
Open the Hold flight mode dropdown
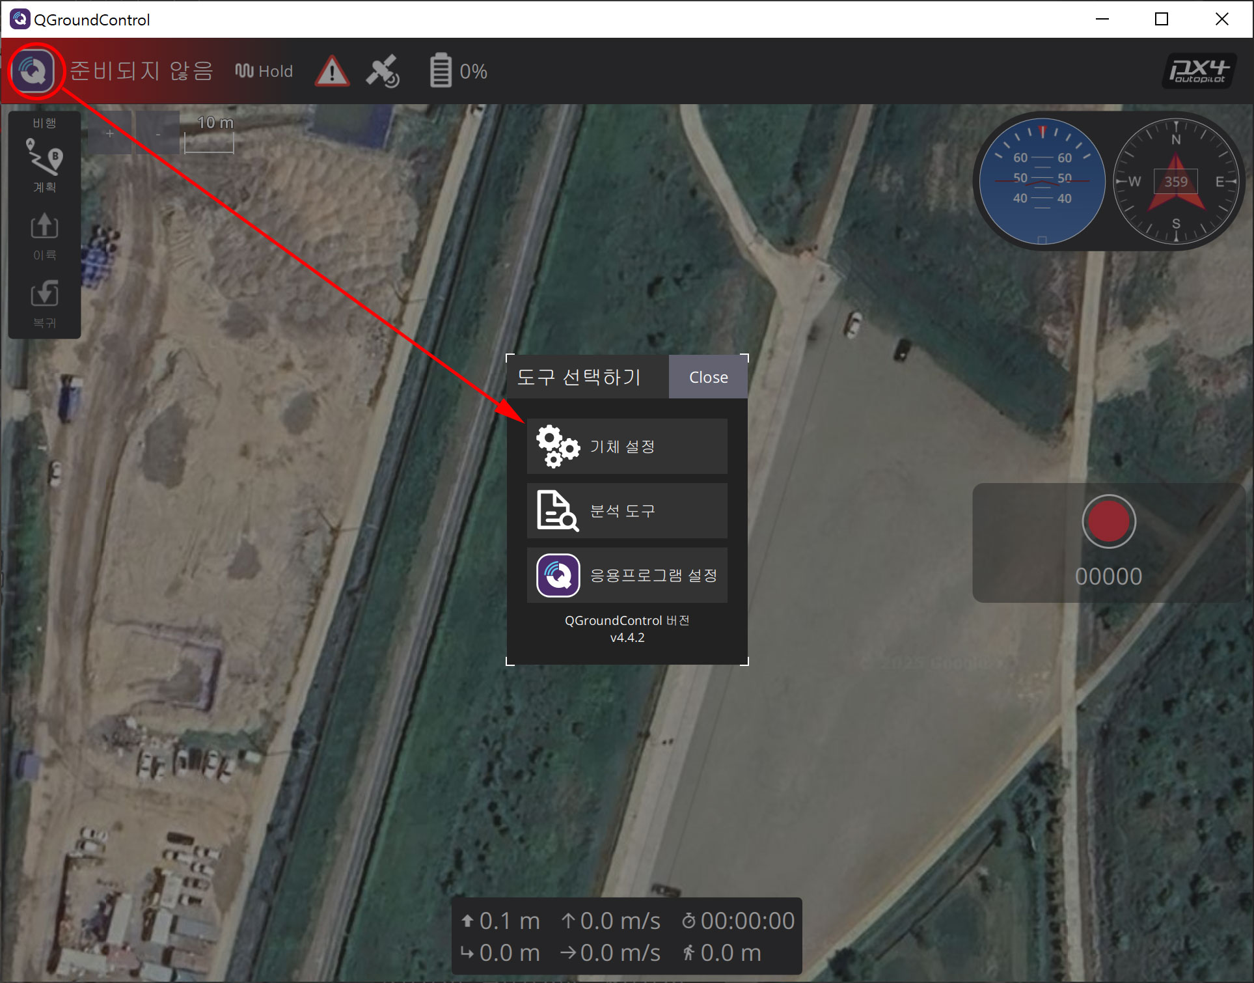point(264,71)
